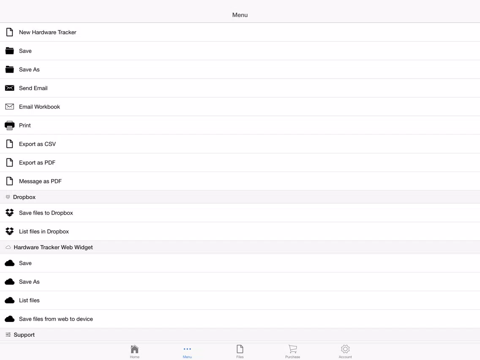Click the Dropbox icon for Save files to Dropbox
This screenshot has height=360, width=480.
click(x=9, y=213)
